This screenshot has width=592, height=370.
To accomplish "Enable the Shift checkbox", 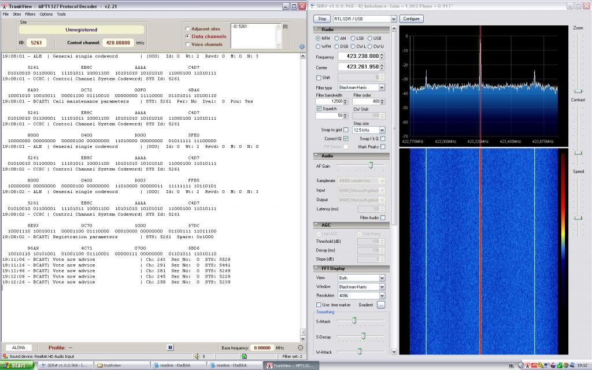I will tap(319, 77).
